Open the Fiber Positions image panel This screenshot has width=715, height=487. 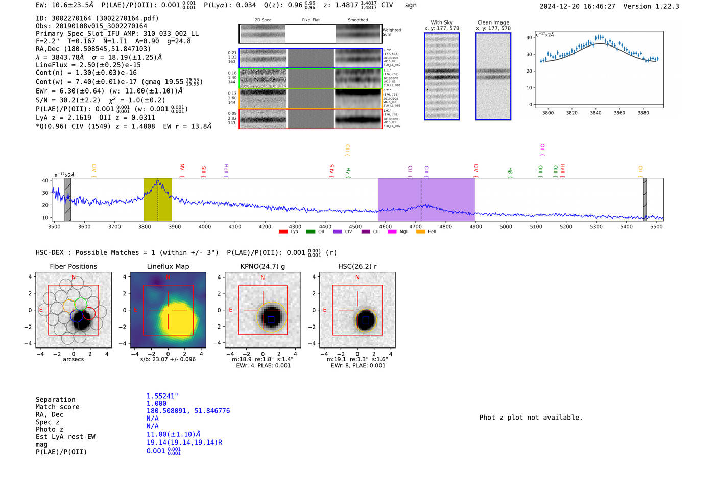(x=74, y=310)
